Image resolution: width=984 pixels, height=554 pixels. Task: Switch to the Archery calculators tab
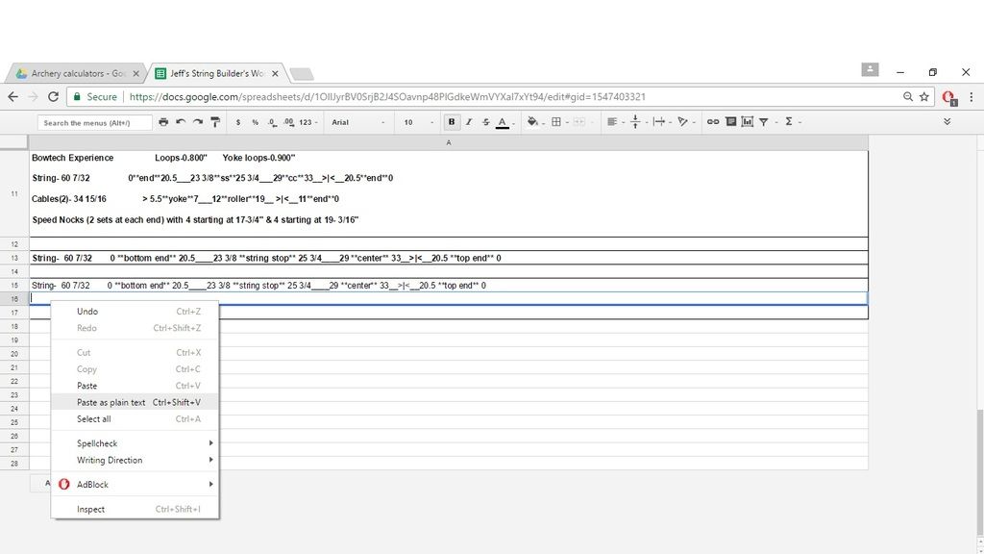pyautogui.click(x=77, y=72)
